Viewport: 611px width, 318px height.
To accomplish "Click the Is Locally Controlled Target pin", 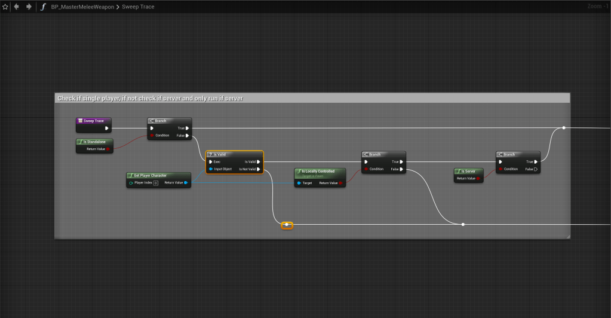I will (299, 183).
